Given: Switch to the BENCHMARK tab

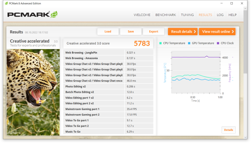Looking at the screenshot, I should 165,15.
